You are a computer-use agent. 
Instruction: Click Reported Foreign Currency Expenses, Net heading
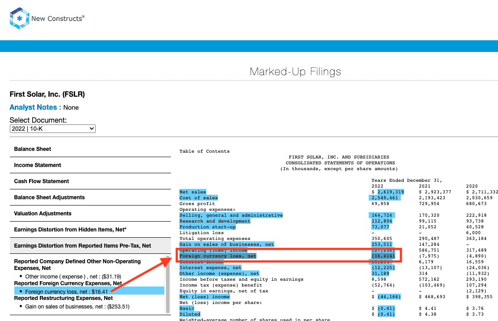pos(68,283)
